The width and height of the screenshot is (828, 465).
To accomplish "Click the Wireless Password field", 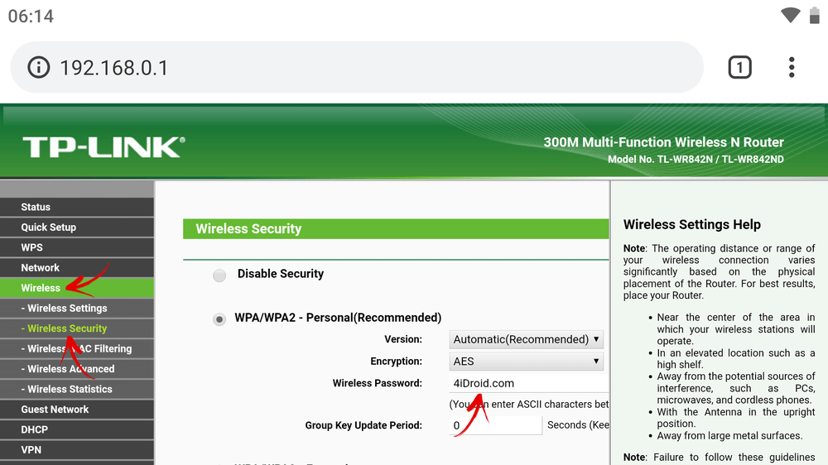I will coord(530,383).
